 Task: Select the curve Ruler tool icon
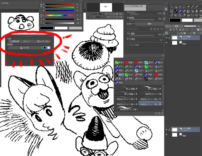pos(192,15)
